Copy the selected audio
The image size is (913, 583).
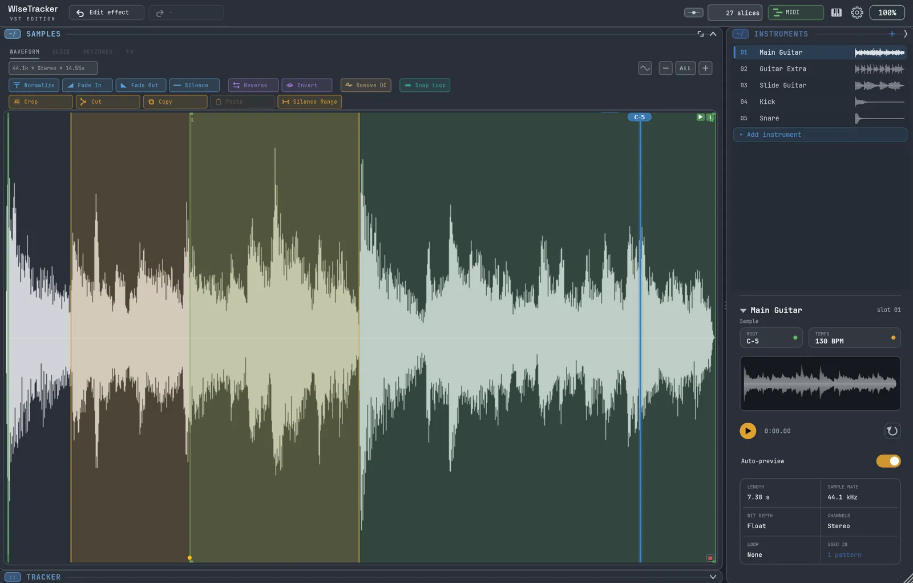(175, 102)
